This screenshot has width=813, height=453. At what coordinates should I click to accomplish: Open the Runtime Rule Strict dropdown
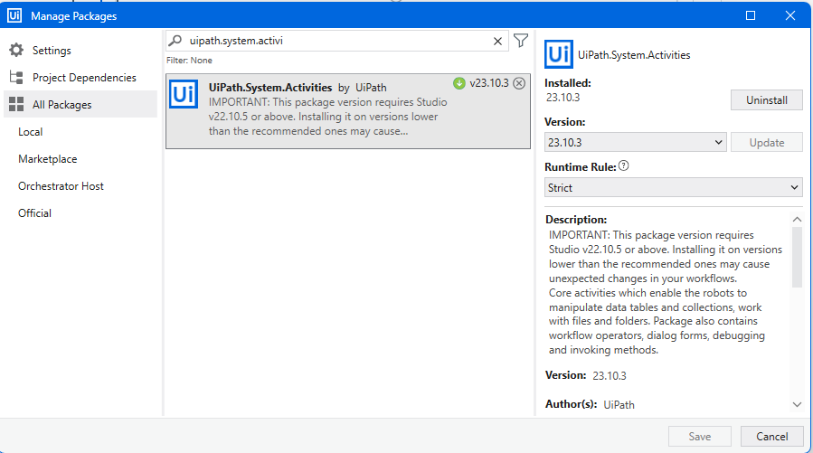click(673, 187)
